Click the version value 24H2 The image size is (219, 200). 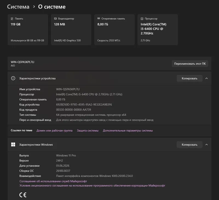point(59,161)
